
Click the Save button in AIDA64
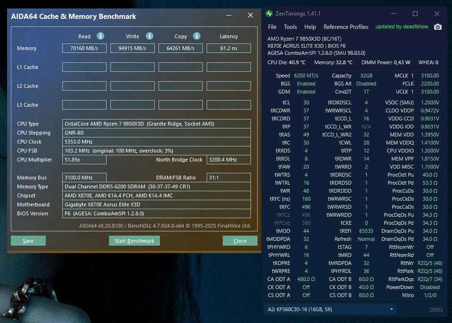click(28, 241)
